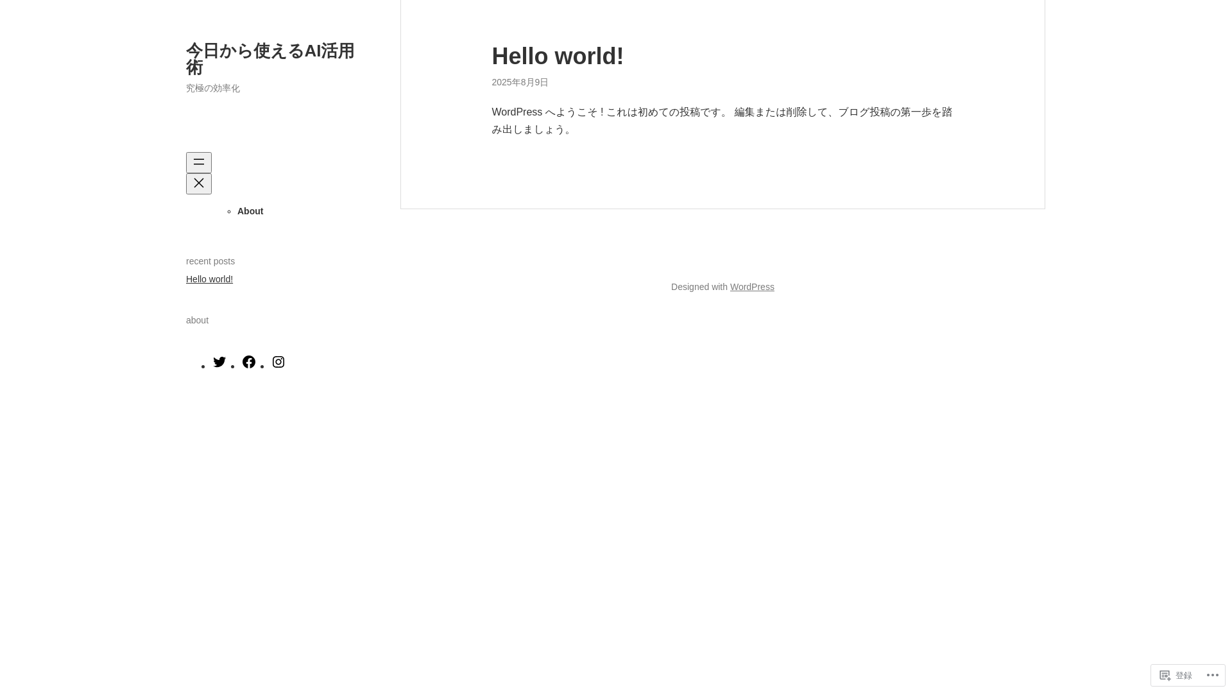Click the about widget heading
The width and height of the screenshot is (1232, 693).
pos(197,320)
